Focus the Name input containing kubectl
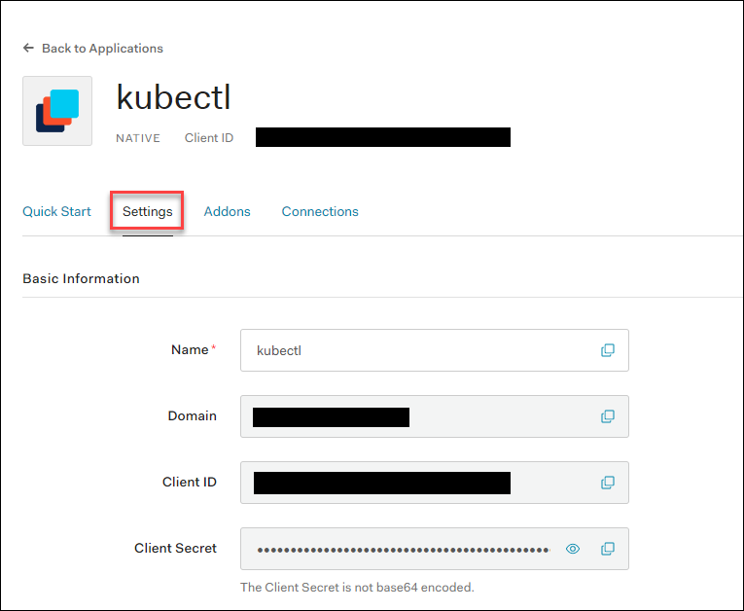744x611 pixels. (x=418, y=350)
